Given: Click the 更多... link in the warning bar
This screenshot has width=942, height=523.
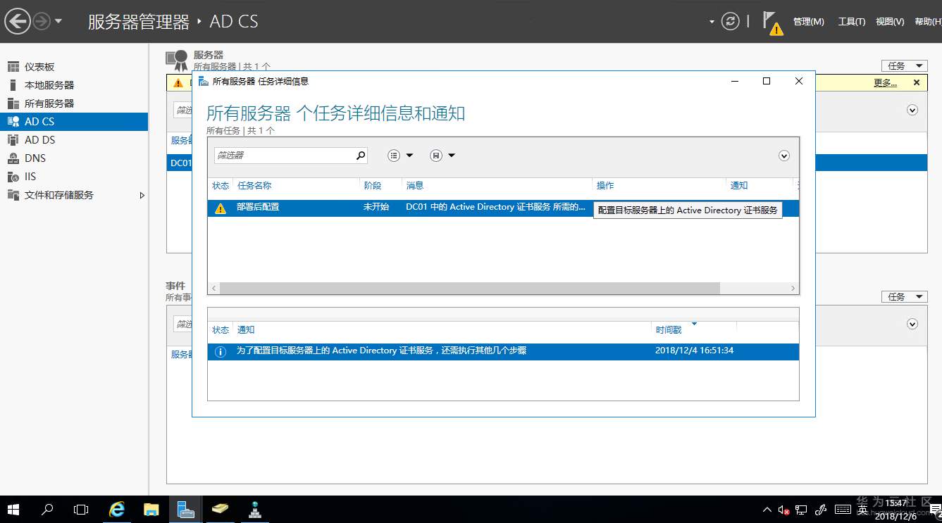Looking at the screenshot, I should click(885, 83).
